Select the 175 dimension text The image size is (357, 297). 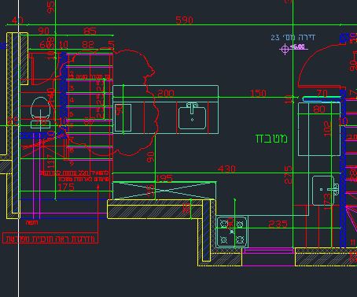[x=66, y=187]
